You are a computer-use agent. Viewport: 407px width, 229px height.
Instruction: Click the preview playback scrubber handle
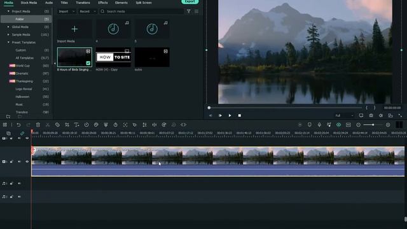(209, 108)
